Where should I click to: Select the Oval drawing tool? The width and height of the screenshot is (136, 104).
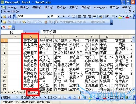click(55, 97)
